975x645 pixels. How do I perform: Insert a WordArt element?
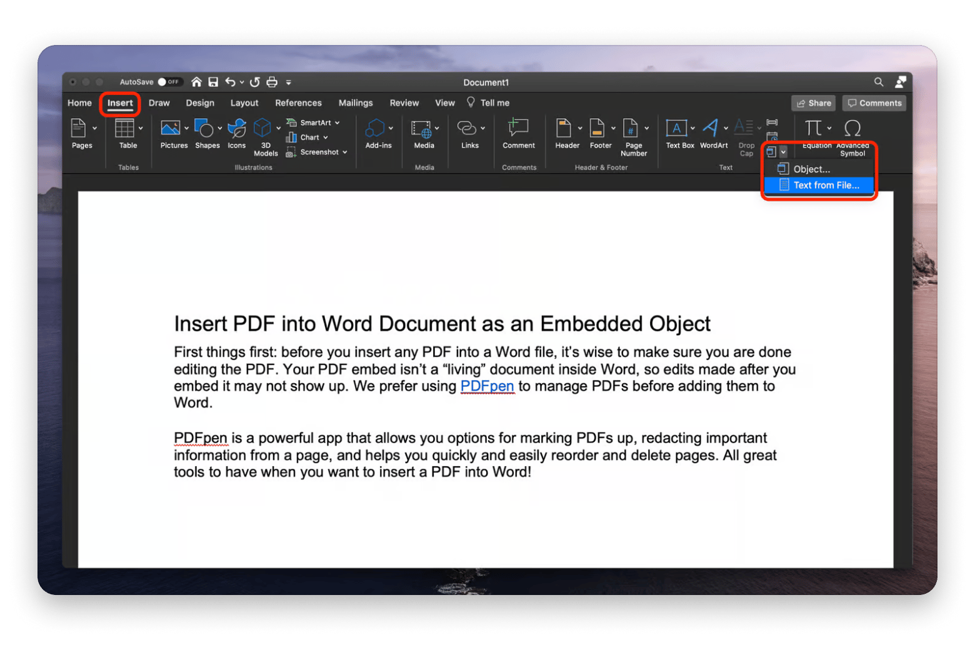[x=711, y=133]
